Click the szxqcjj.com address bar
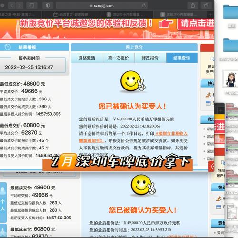The width and height of the screenshot is (238, 238). 102,6
